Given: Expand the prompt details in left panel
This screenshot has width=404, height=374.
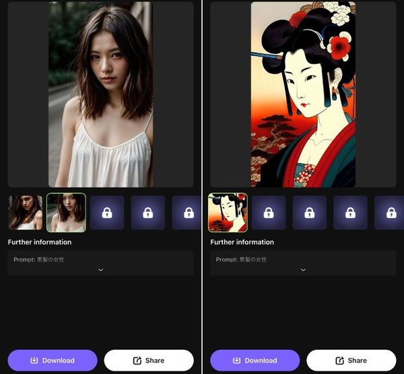Looking at the screenshot, I should pos(101,270).
